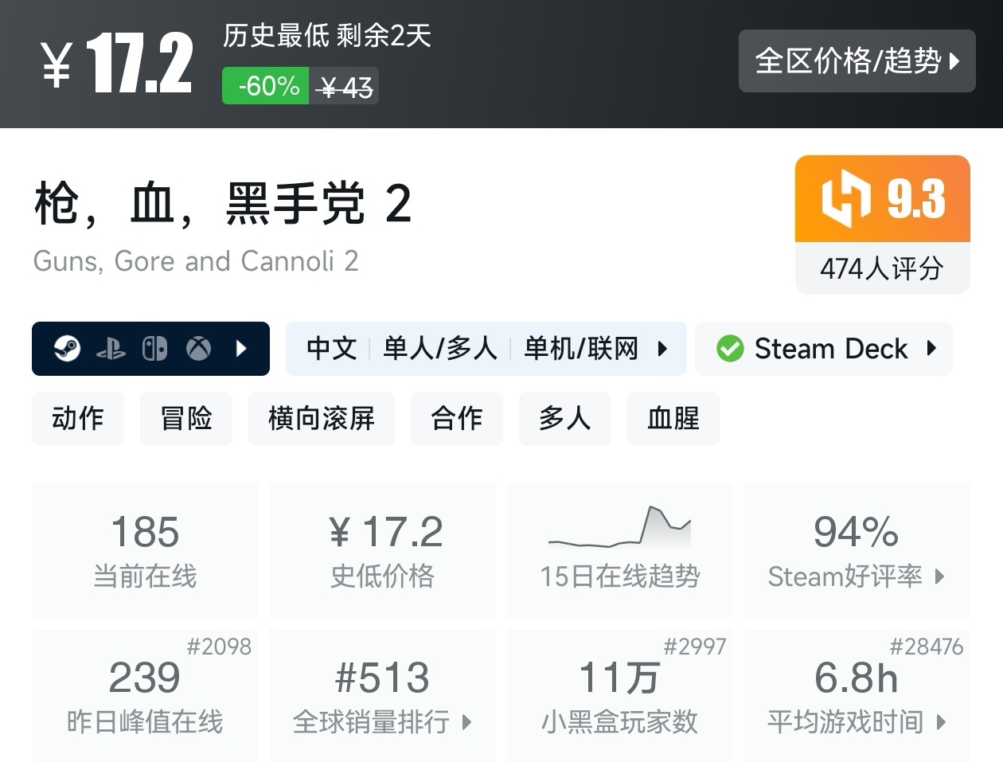Click the PlayStation platform icon

pyautogui.click(x=113, y=348)
